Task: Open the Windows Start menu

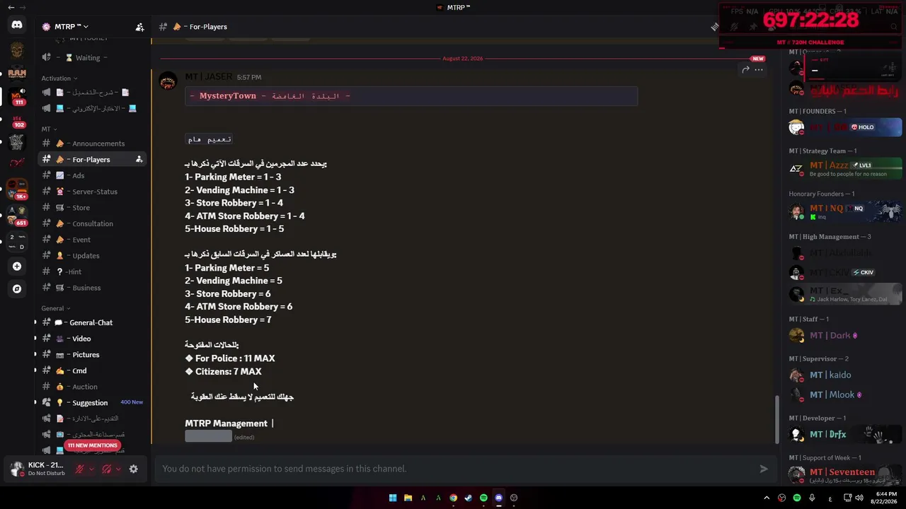Action: tap(393, 498)
